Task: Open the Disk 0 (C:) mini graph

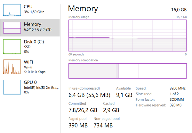Action: [12, 46]
